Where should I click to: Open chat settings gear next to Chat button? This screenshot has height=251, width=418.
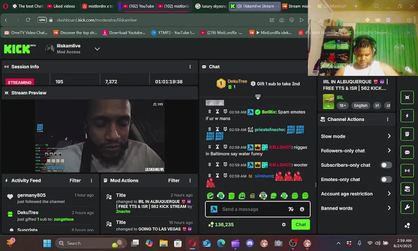(x=284, y=225)
